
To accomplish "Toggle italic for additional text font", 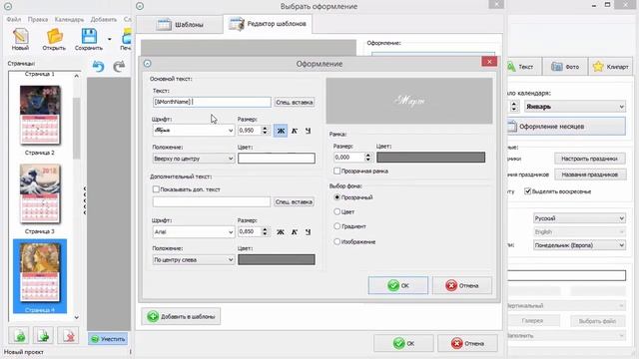I will [x=295, y=232].
